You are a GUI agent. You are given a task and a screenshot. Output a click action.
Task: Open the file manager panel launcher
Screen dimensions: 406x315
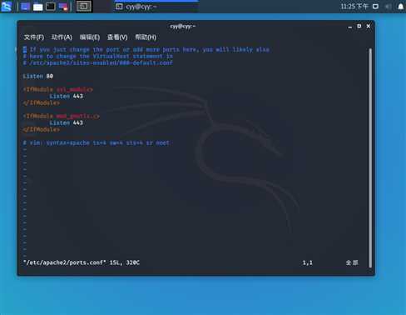click(37, 7)
